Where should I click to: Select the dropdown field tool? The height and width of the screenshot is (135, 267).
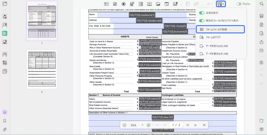[132, 4]
